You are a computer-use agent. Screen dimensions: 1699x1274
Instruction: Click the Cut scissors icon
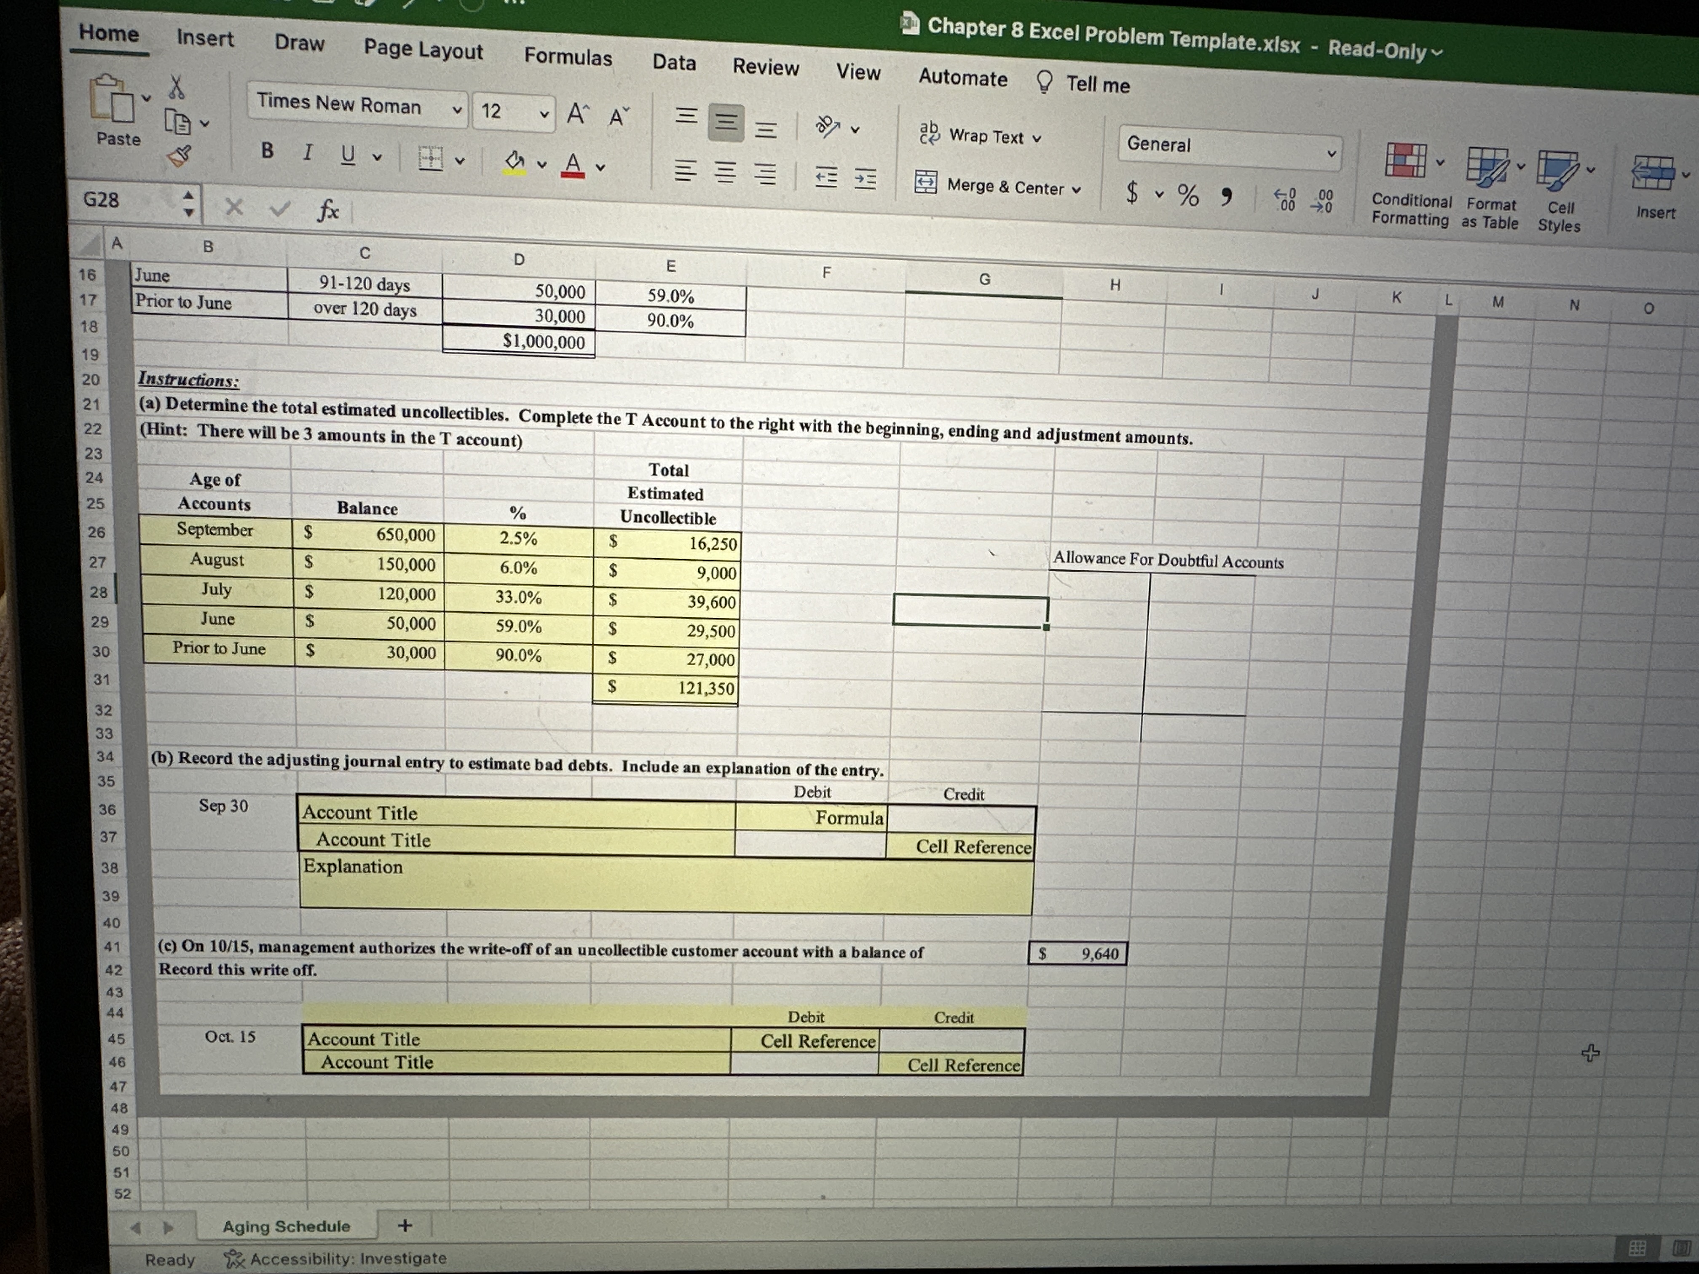pyautogui.click(x=177, y=87)
